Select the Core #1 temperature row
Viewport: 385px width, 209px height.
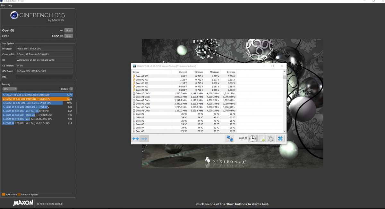184,117
